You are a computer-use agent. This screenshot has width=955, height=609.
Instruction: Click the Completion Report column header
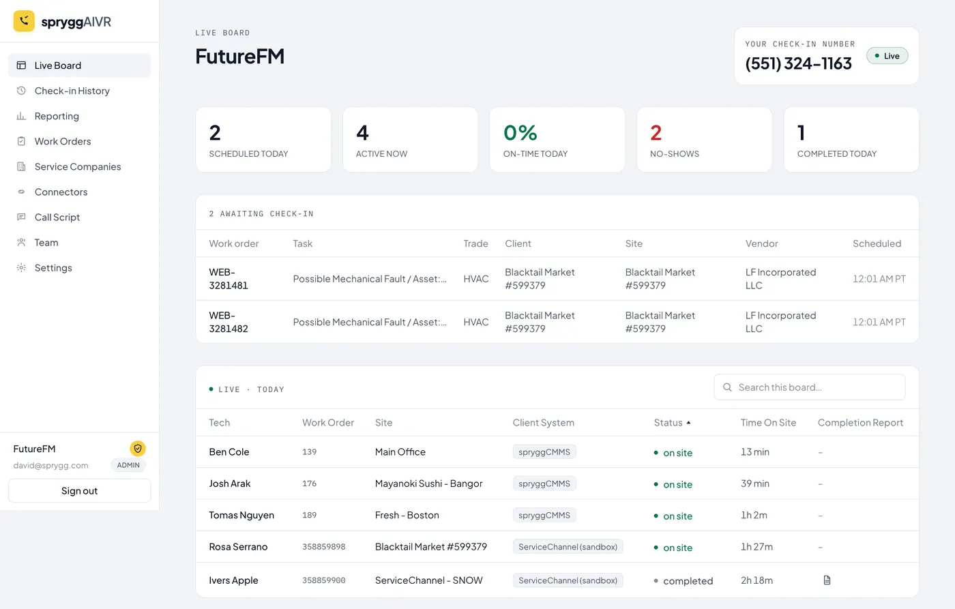pos(860,423)
